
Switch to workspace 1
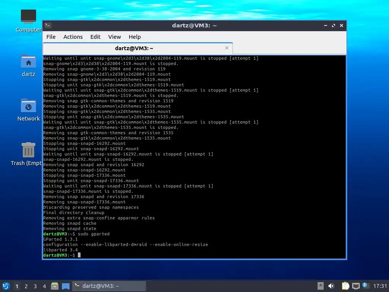(17, 286)
